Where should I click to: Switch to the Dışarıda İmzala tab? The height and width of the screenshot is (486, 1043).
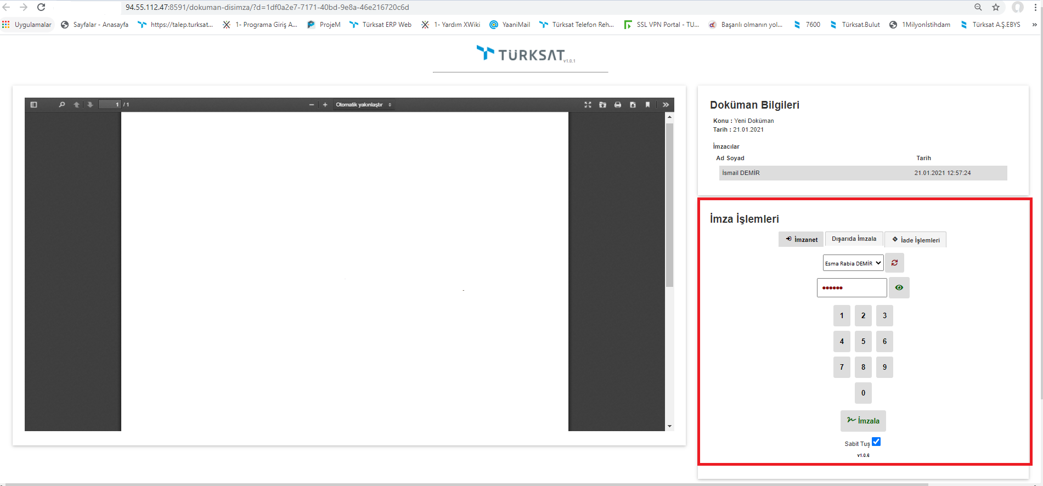pyautogui.click(x=854, y=239)
